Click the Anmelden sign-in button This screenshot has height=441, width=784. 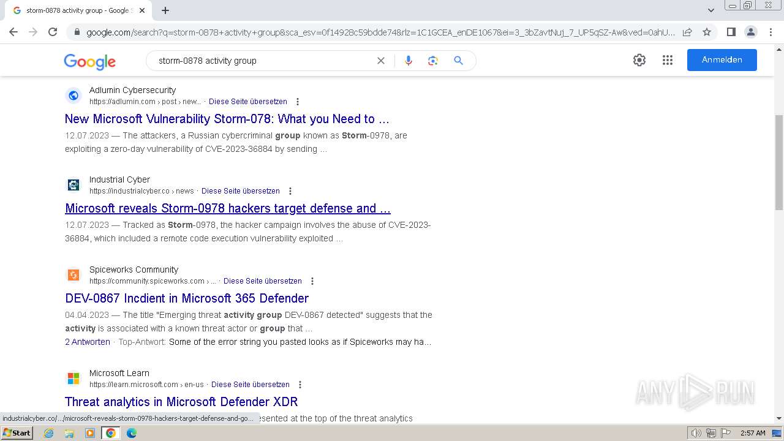point(722,60)
